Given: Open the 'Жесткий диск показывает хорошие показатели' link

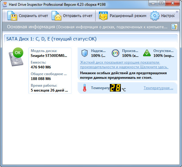Looking at the screenshot, I should 124,64.
